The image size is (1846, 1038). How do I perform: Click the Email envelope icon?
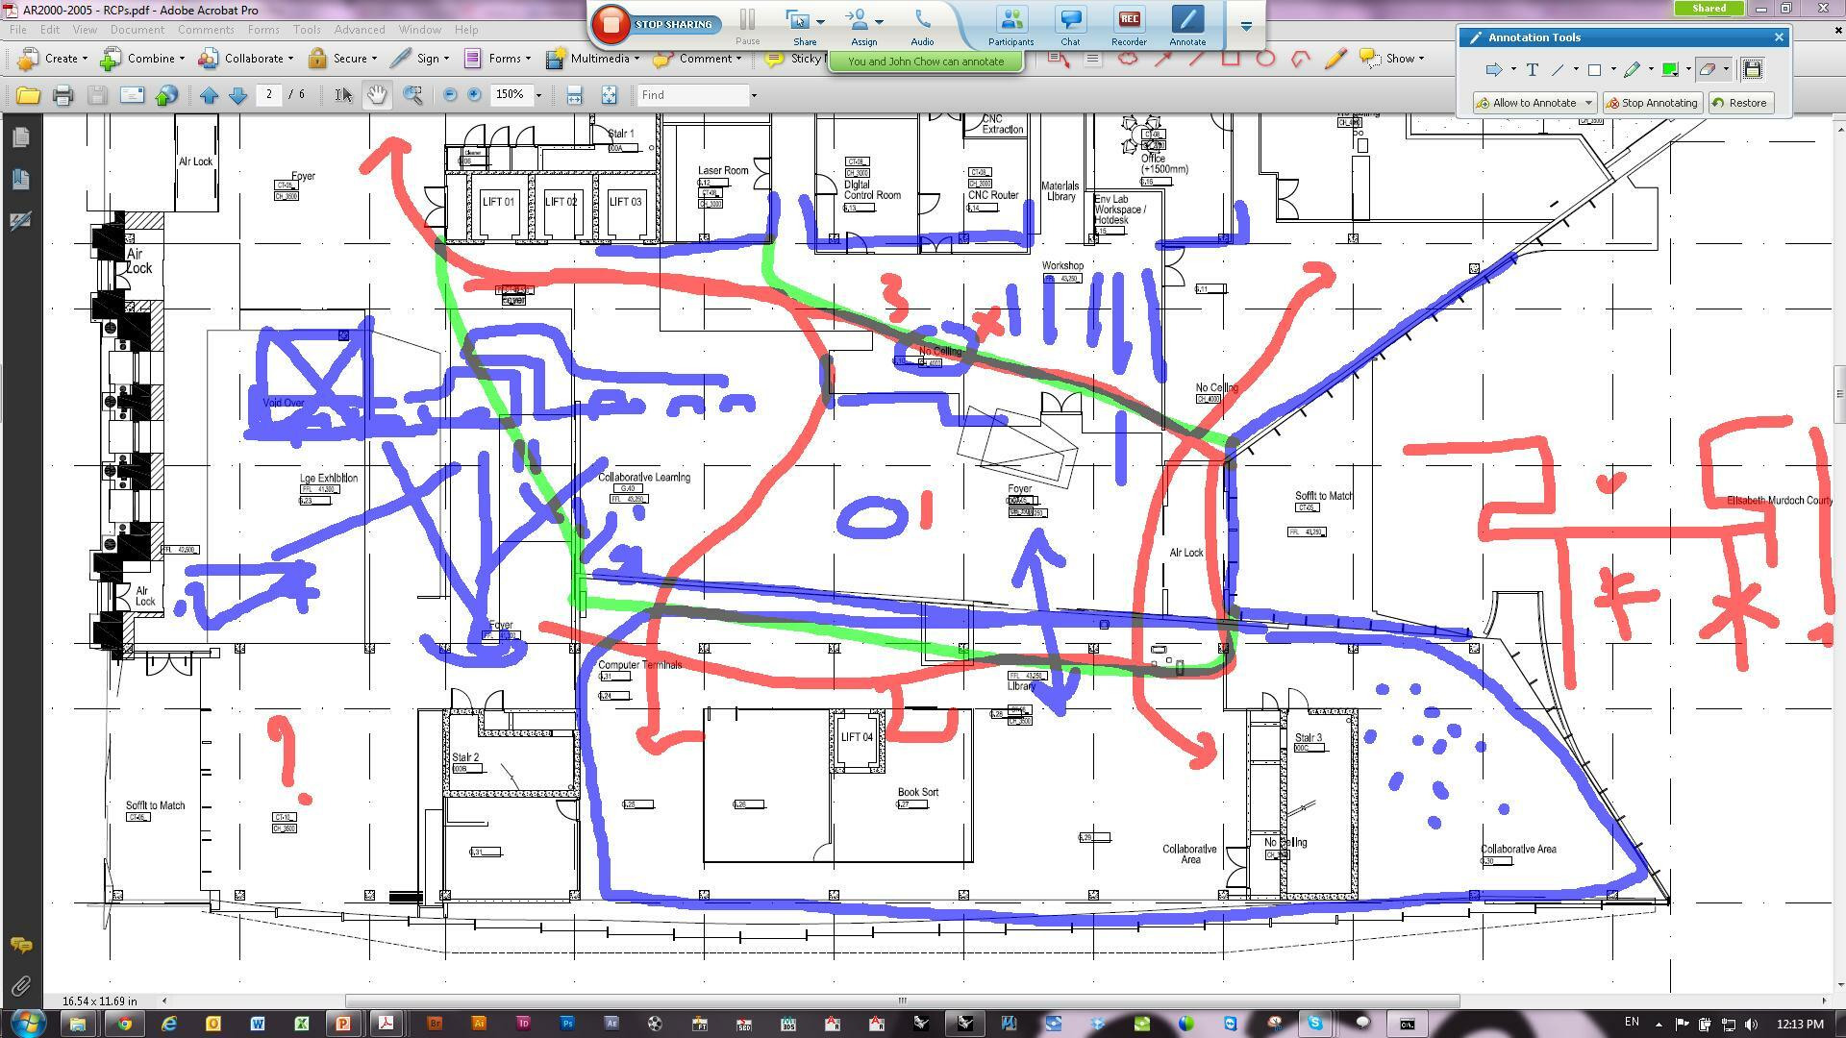[132, 95]
